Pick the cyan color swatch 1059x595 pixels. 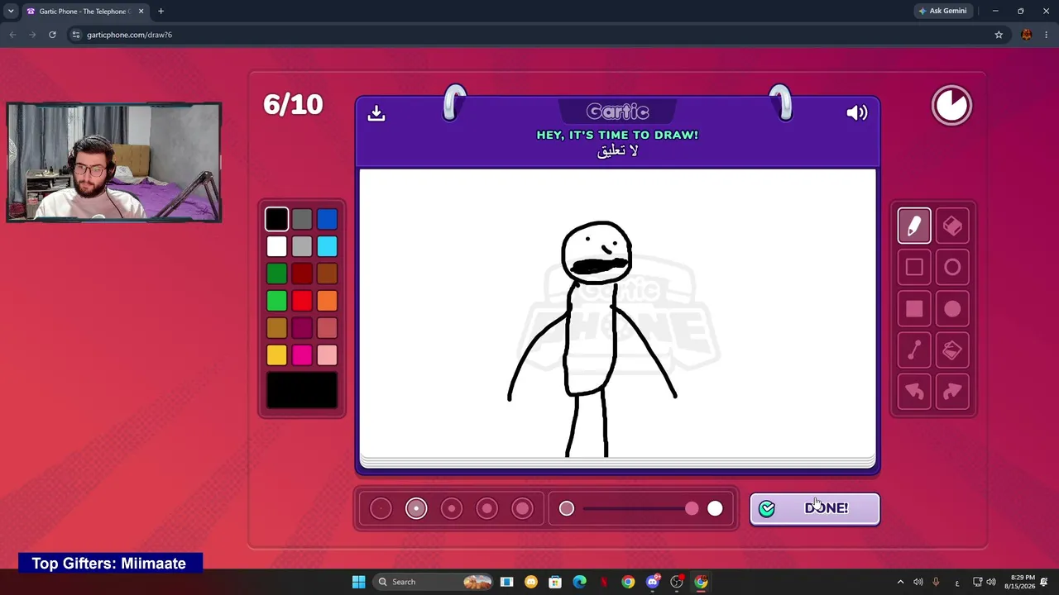[327, 246]
